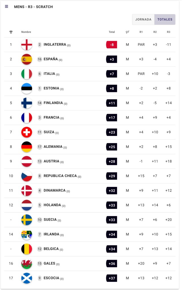182x290 pixels.
Task: Expand the REPUBLICA CHECA team row
Action: pos(60,176)
